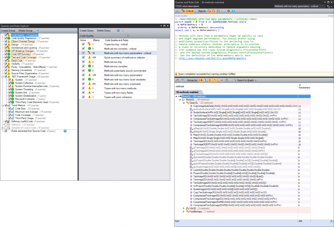Click the Create Group button
The width and height of the screenshot is (334, 227).
coord(8,31)
